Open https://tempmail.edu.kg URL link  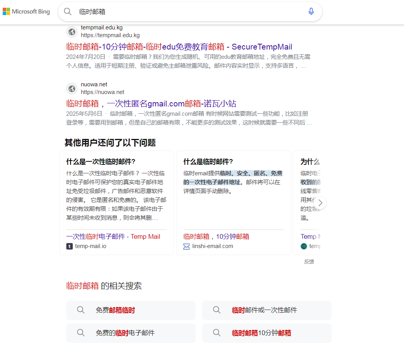click(110, 35)
